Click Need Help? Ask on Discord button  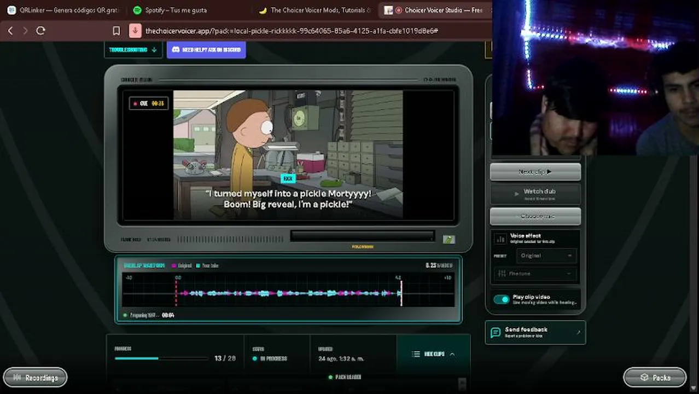click(x=206, y=49)
